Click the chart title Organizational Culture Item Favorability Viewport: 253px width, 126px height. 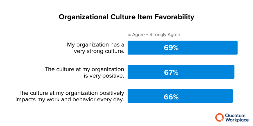point(126,17)
